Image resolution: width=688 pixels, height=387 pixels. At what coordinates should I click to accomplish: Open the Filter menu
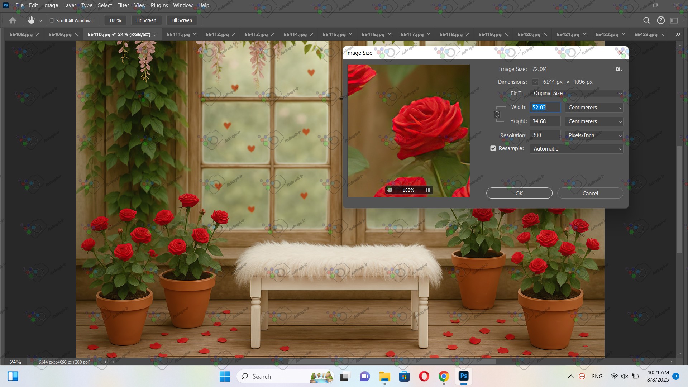[x=123, y=5]
